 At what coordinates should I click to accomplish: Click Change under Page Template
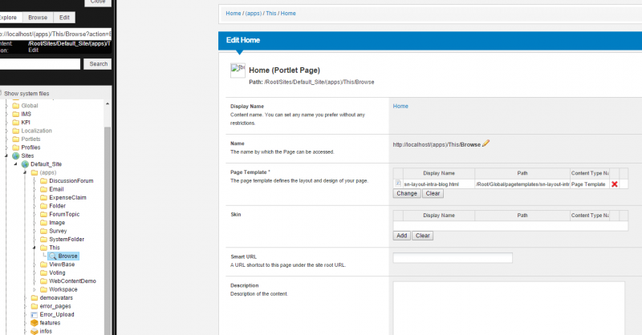(407, 193)
